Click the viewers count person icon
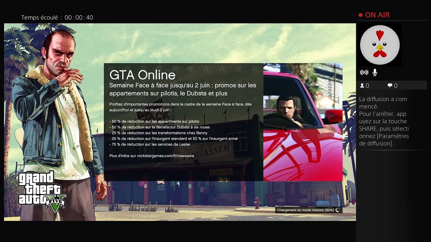 (362, 86)
